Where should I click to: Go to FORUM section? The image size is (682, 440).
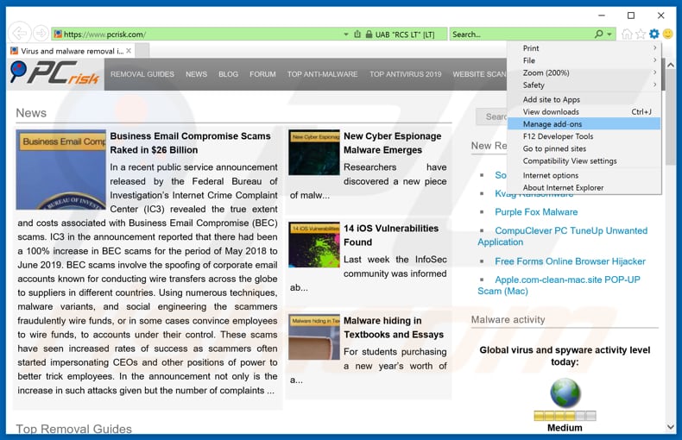[262, 74]
